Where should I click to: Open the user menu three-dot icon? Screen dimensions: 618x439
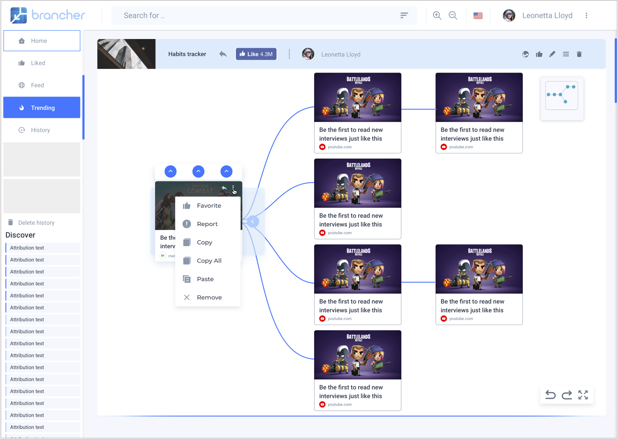(586, 15)
